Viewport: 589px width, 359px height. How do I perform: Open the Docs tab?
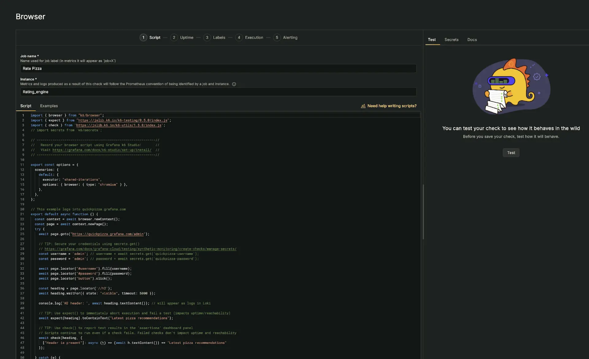click(x=472, y=40)
